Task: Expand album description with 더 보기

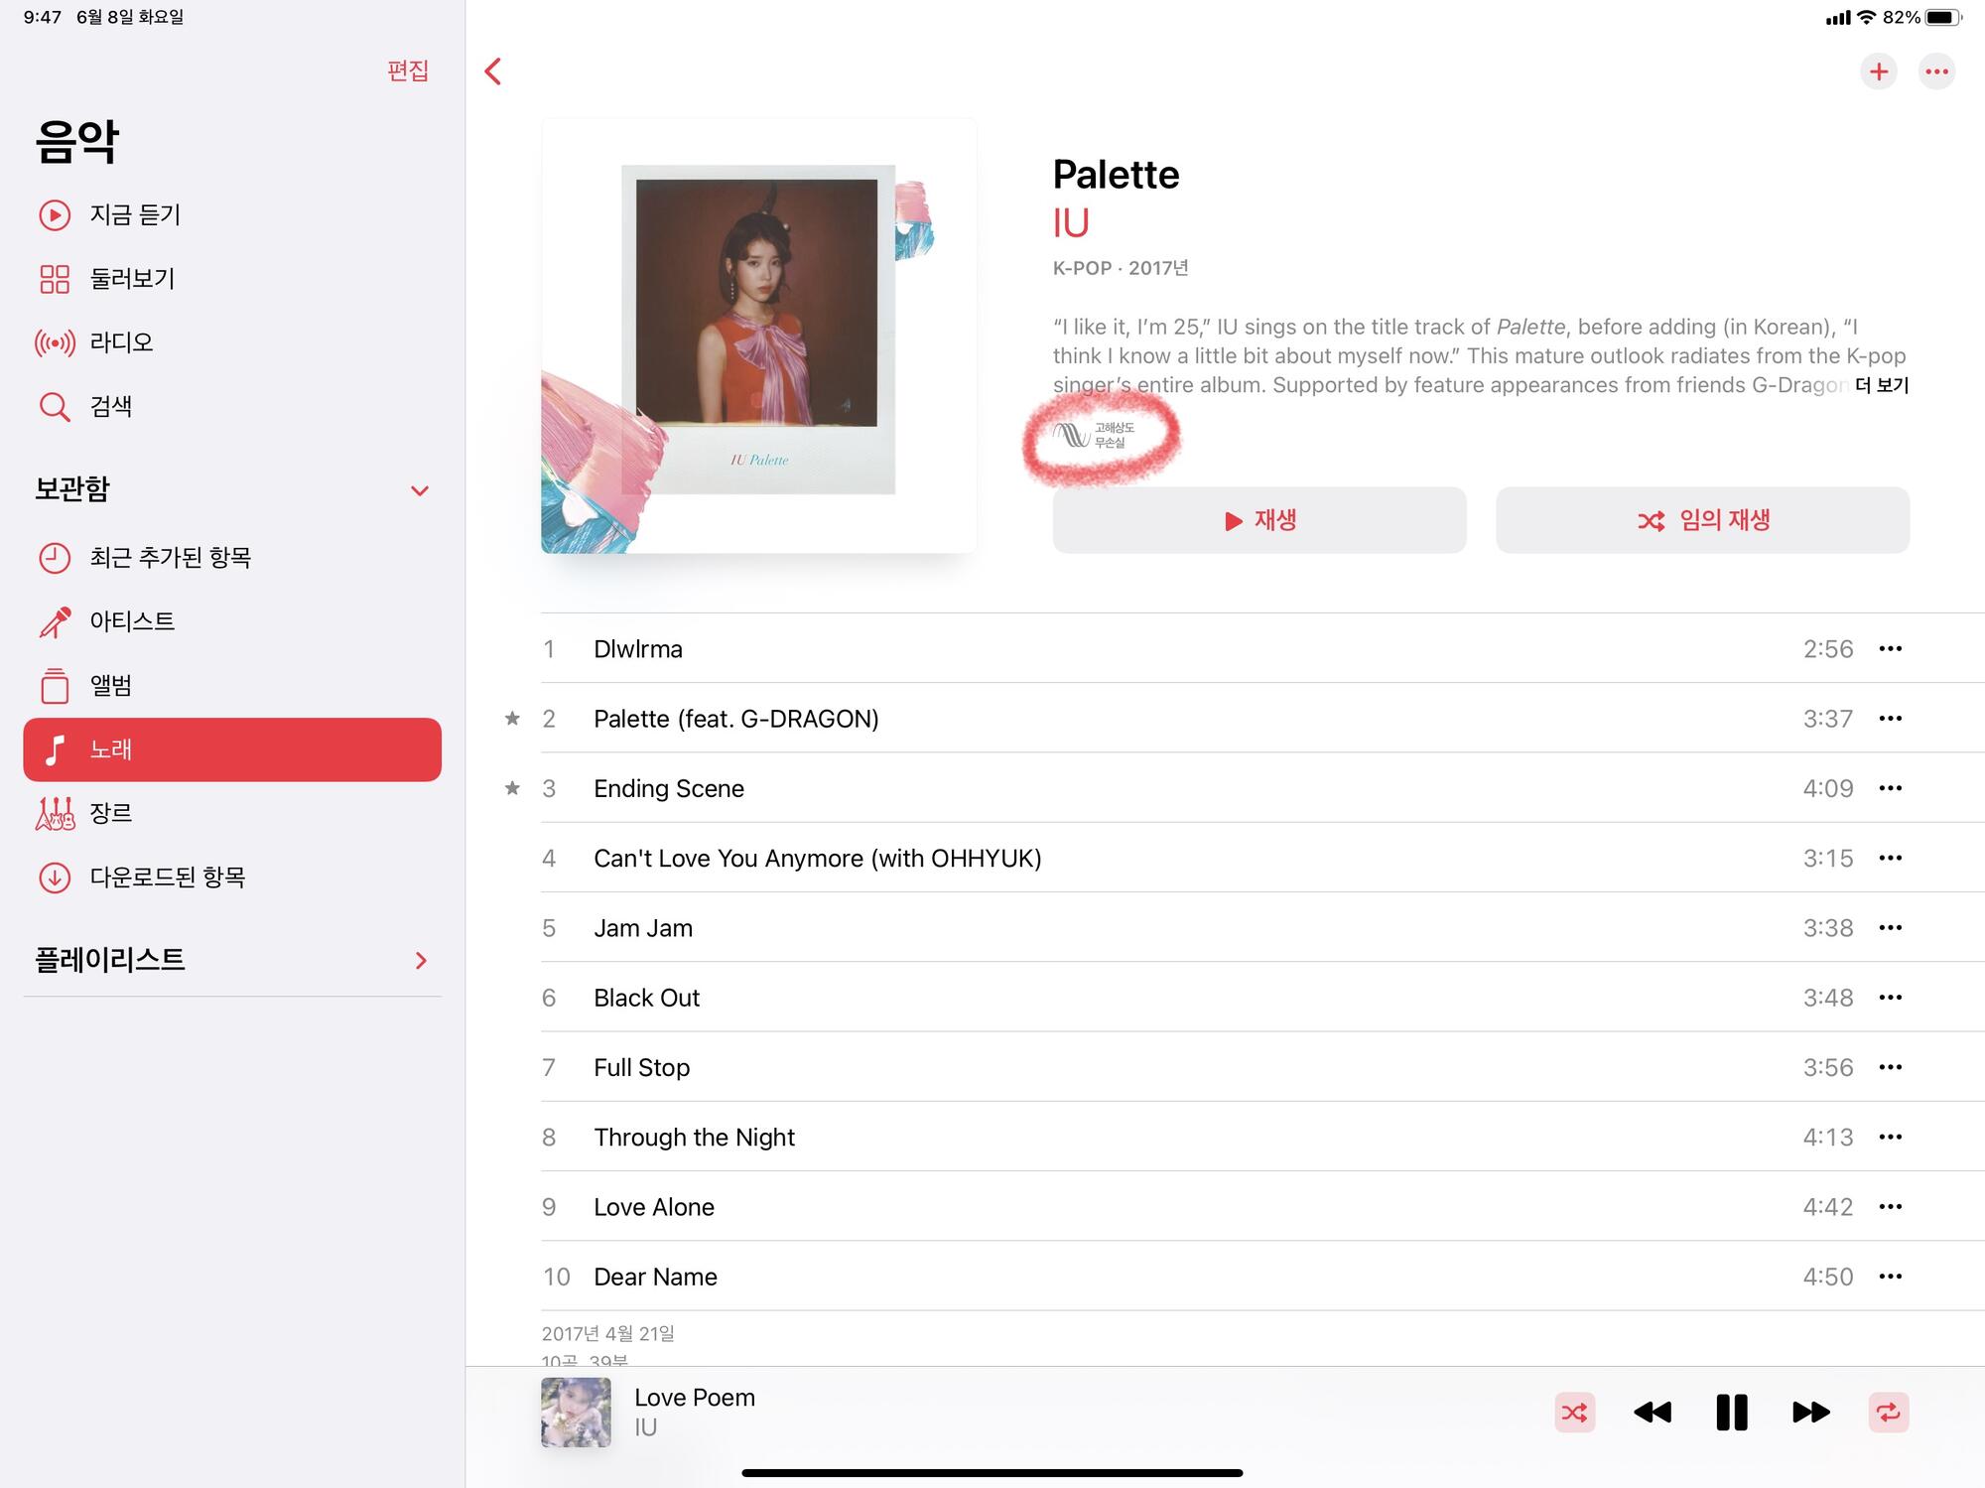Action: coord(1882,385)
